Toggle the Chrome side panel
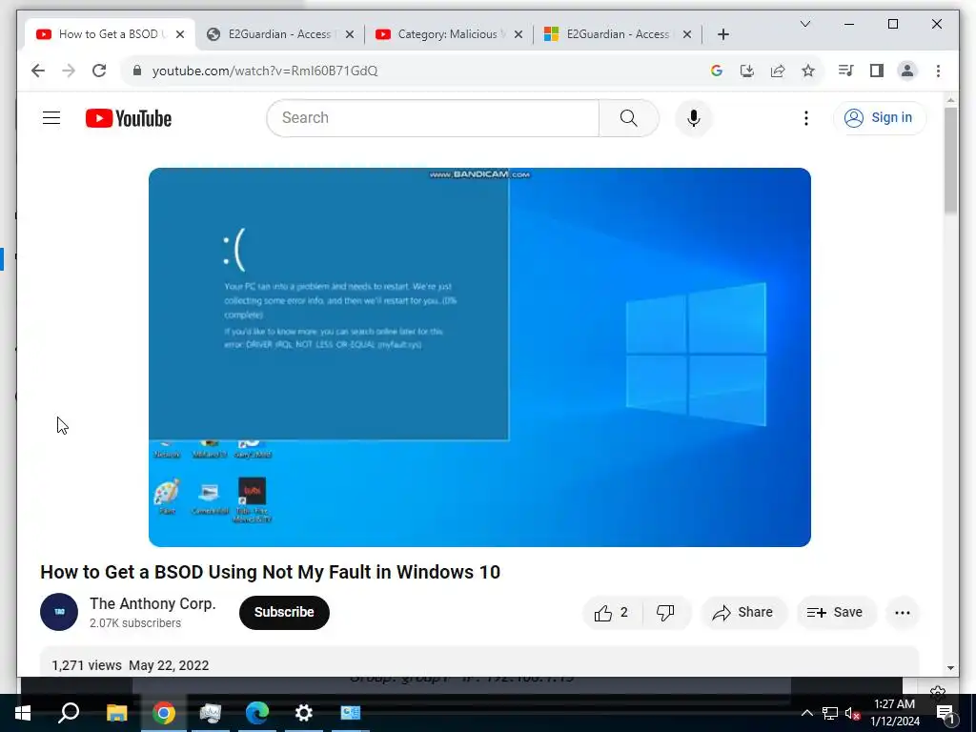This screenshot has width=976, height=732. (x=877, y=71)
